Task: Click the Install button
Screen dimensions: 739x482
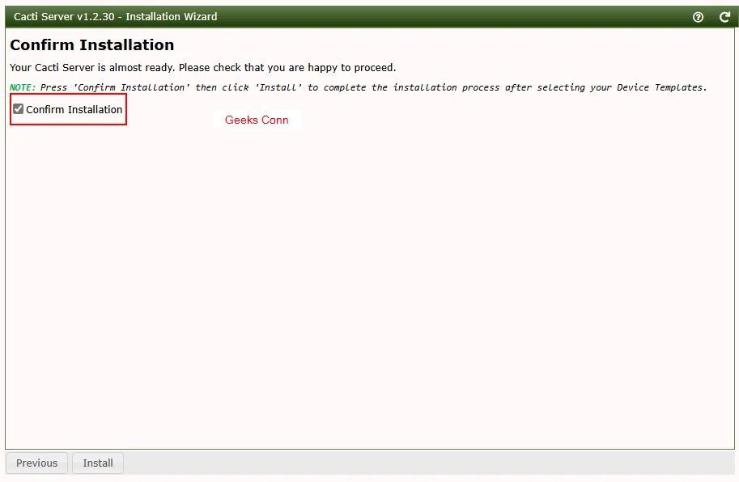Action: (x=97, y=463)
